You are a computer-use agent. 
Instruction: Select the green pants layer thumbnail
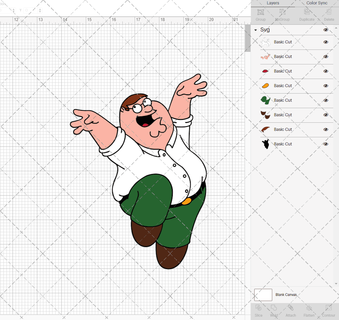tap(265, 100)
